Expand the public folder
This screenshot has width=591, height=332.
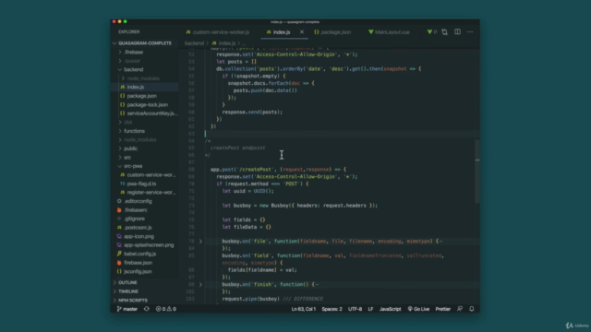point(130,148)
